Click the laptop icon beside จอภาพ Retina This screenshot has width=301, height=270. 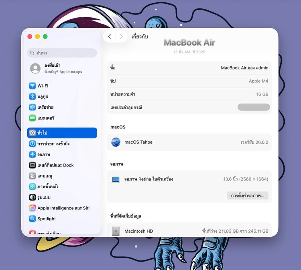(x=116, y=179)
